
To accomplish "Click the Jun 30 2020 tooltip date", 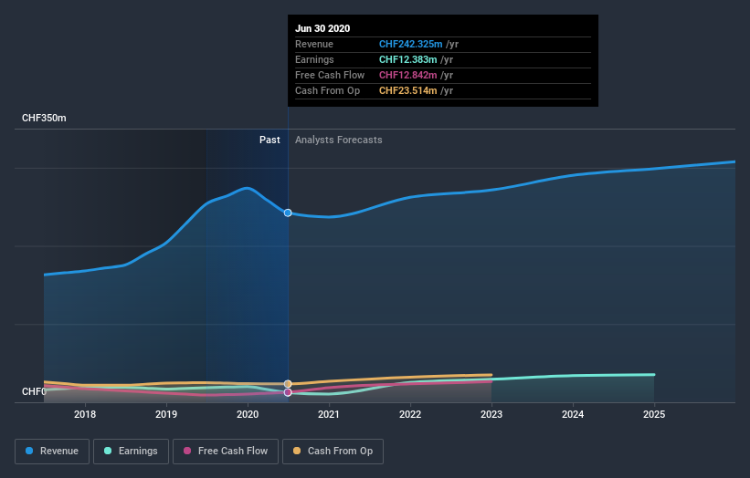I will tap(322, 28).
